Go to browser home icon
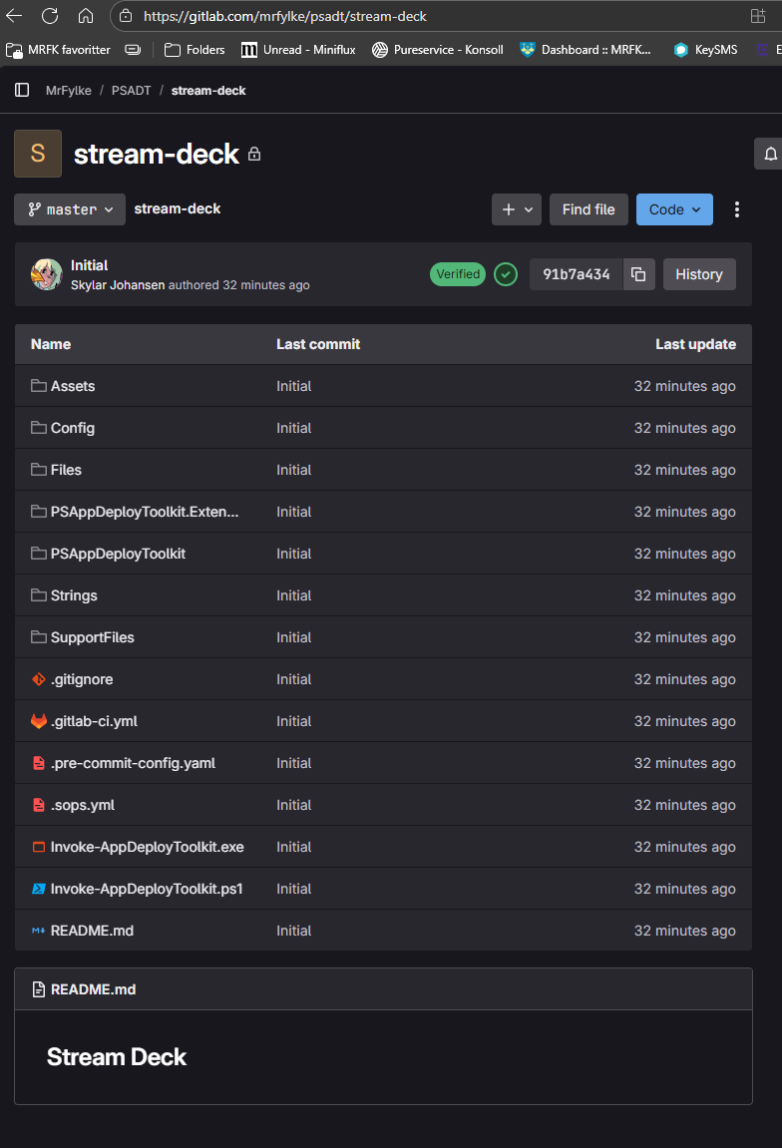782x1148 pixels. point(86,15)
